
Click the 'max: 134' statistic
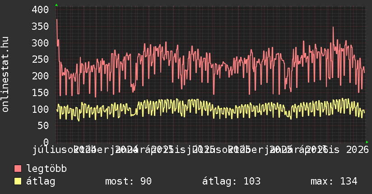pyautogui.click(x=334, y=181)
